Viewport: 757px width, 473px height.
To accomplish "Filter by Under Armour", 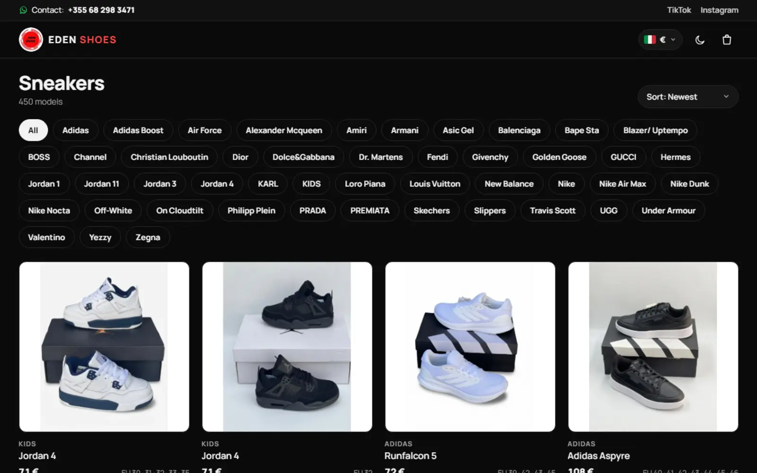I will click(669, 210).
